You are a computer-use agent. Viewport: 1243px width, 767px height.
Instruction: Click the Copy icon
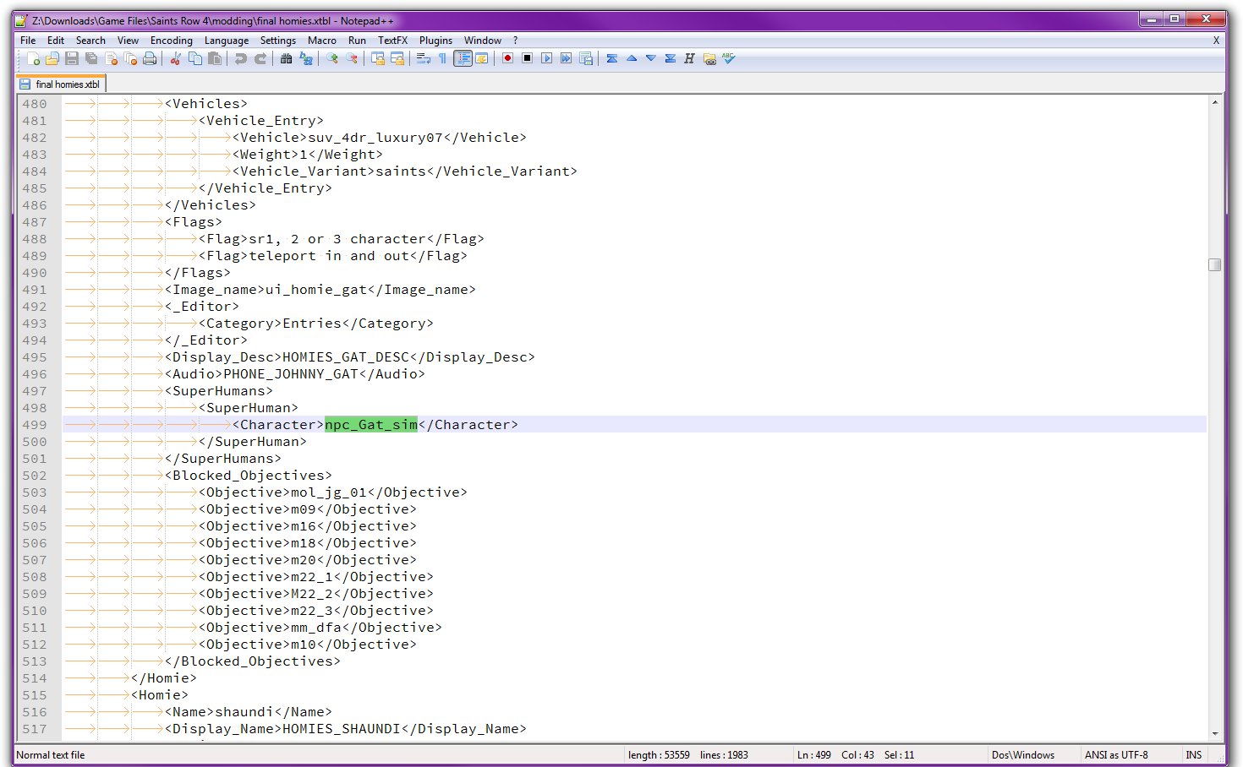point(195,58)
